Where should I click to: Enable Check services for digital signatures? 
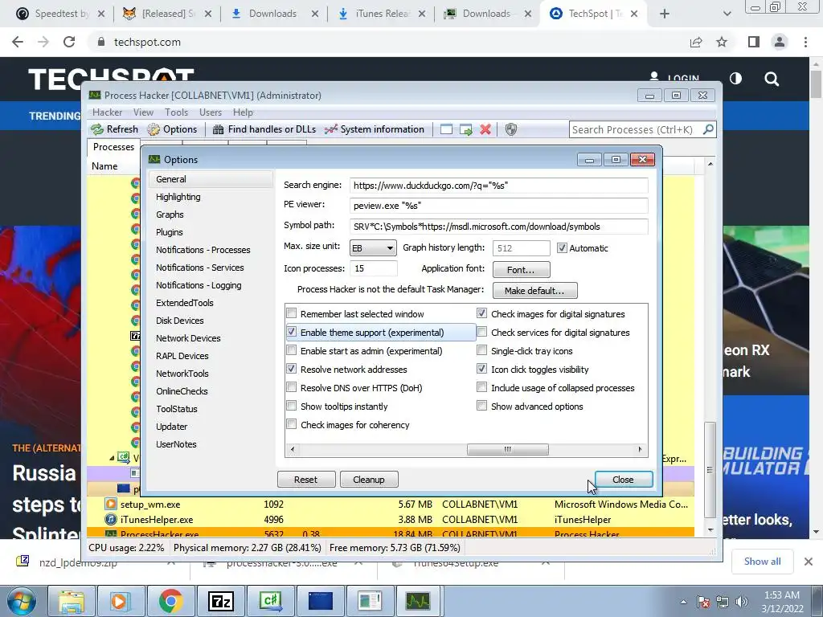481,332
